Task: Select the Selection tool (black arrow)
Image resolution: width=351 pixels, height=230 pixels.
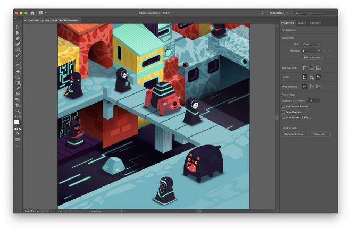Action: click(18, 27)
